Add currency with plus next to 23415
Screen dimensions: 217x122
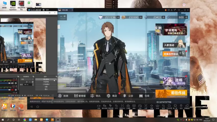coord(164,17)
